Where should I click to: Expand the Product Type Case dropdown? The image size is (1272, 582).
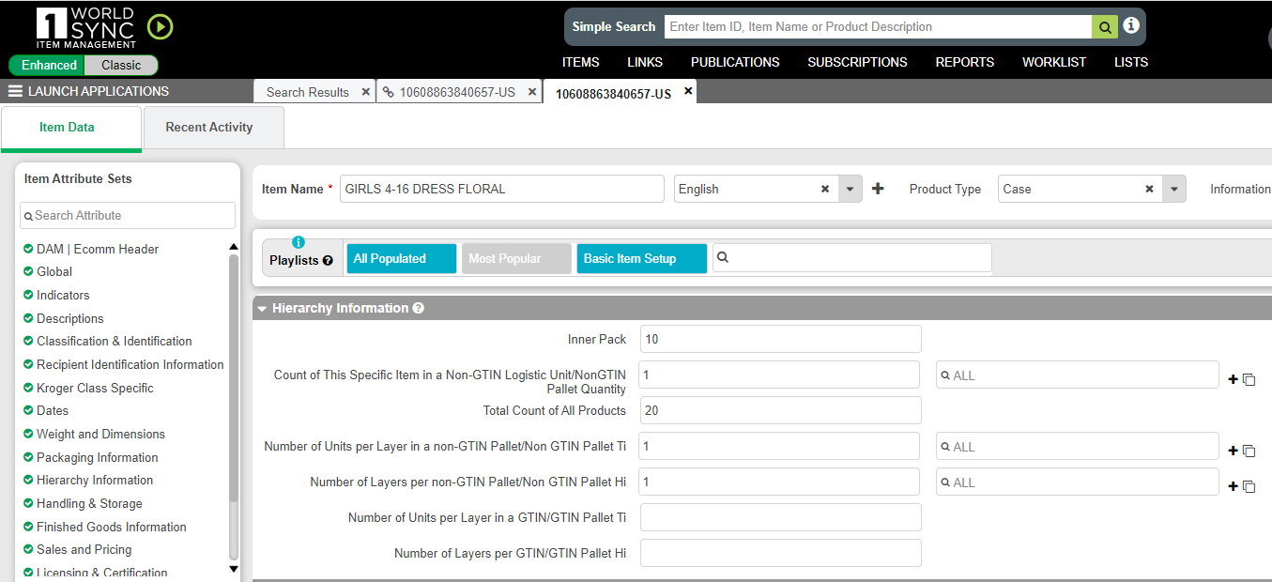point(1173,189)
